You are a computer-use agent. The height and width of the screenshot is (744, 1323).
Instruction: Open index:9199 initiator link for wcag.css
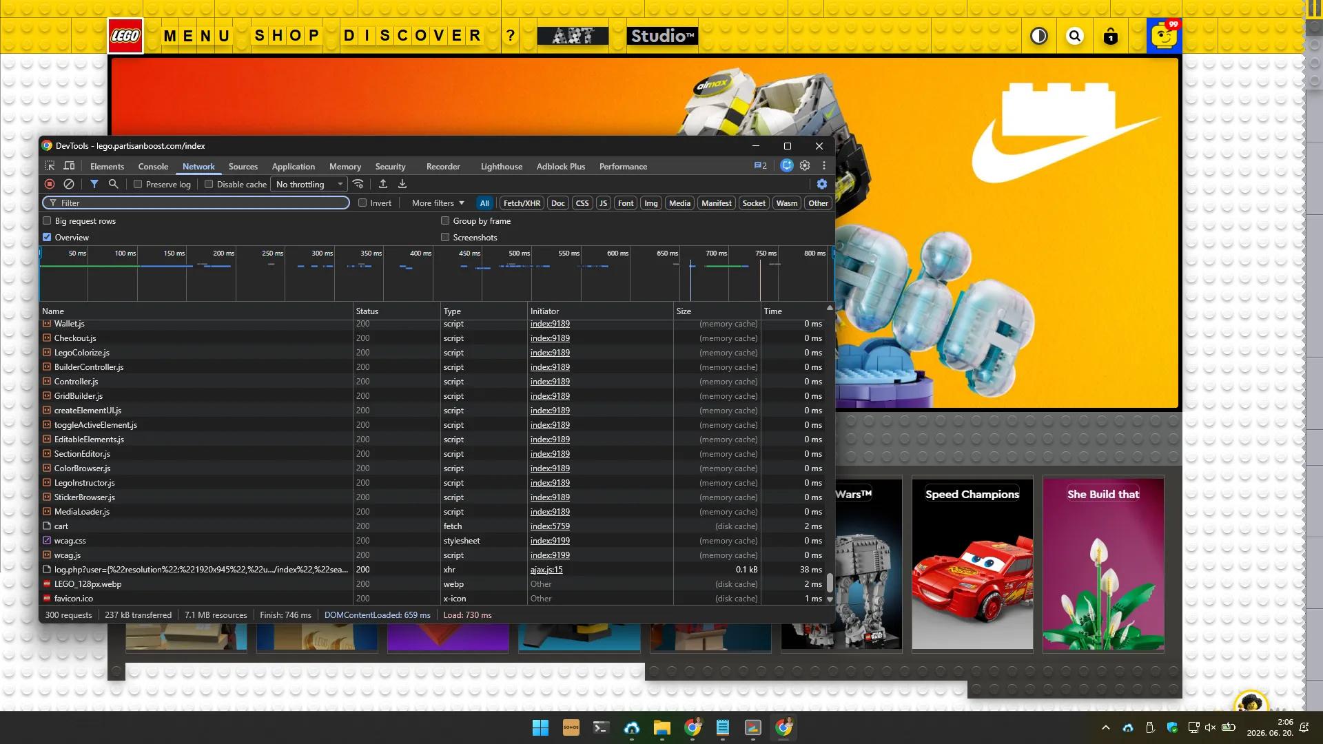[550, 541]
